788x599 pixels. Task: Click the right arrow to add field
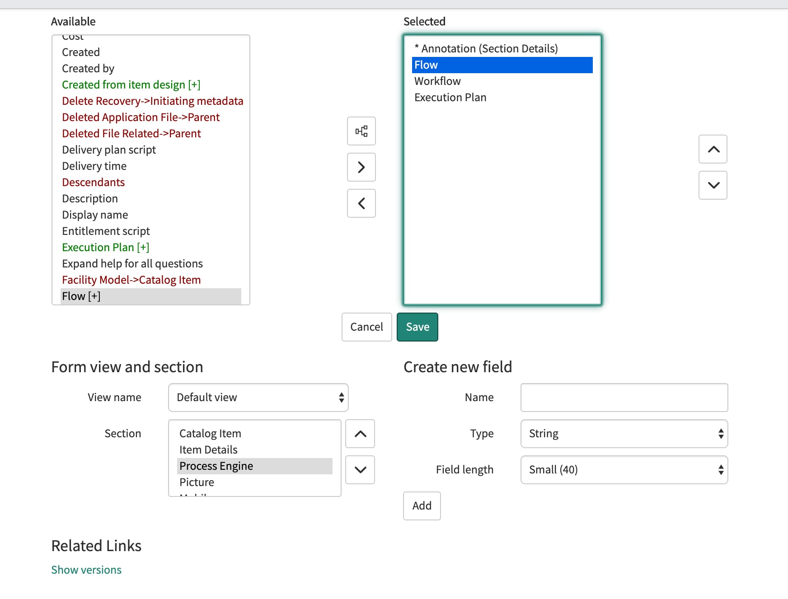pyautogui.click(x=361, y=167)
